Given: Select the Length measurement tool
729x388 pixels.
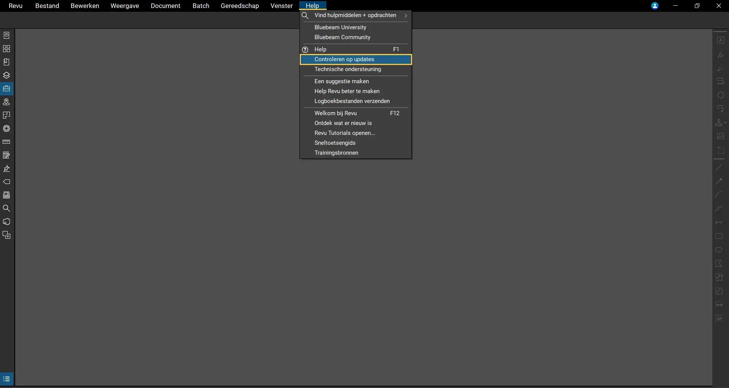Looking at the screenshot, I should click(719, 305).
